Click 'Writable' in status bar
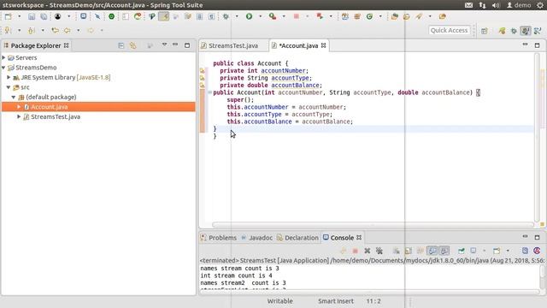The image size is (547, 308). (280, 301)
